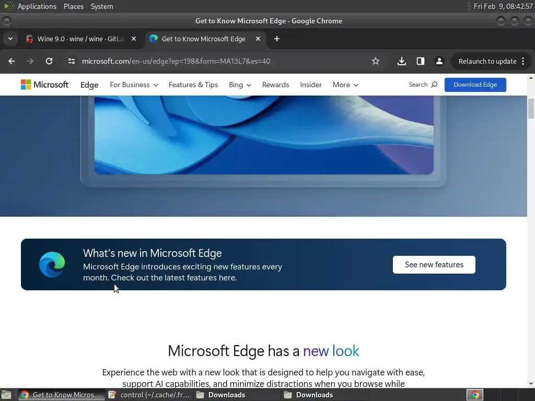
Task: Open the Rewards link
Action: tap(275, 85)
